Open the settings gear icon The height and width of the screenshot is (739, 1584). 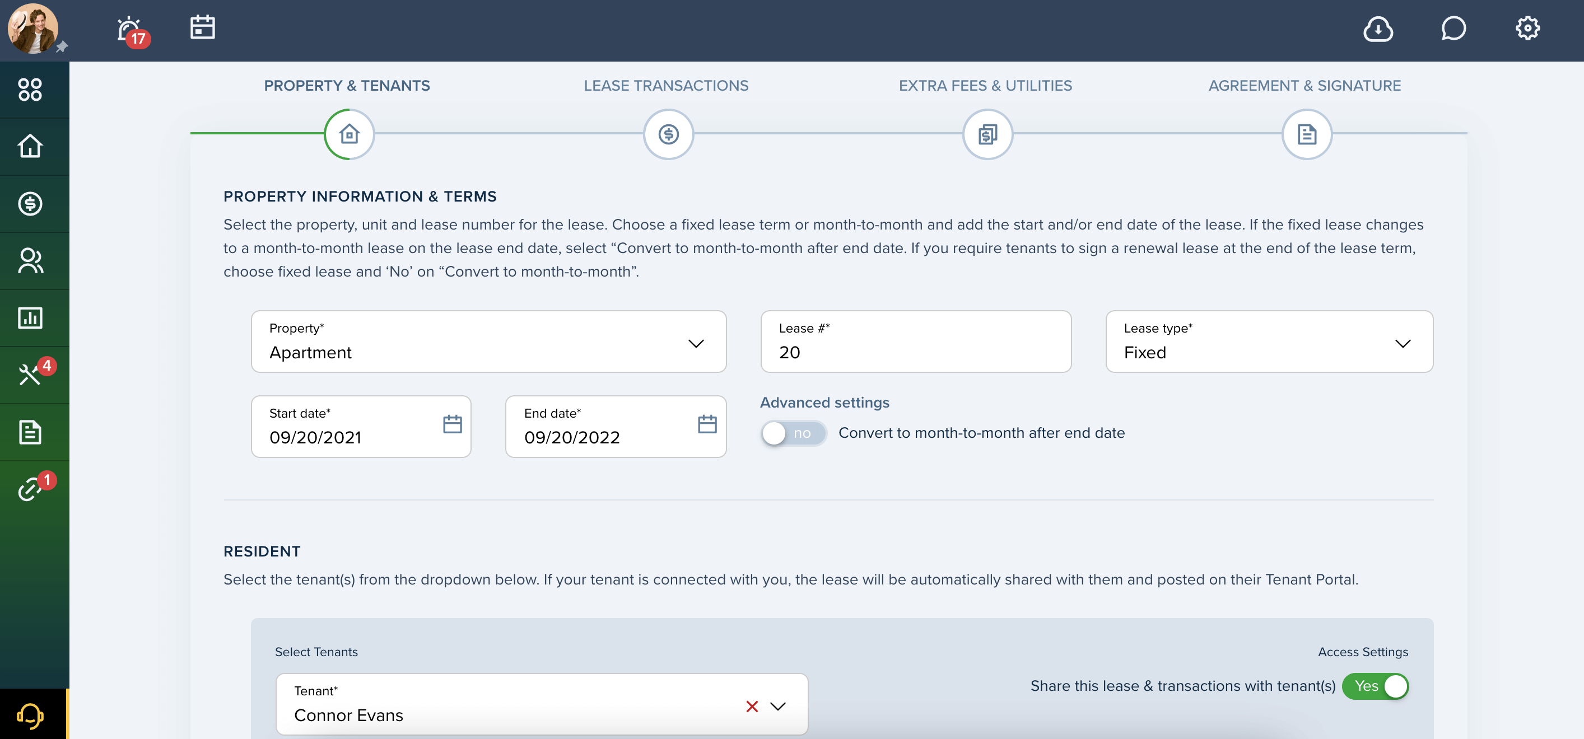tap(1527, 29)
